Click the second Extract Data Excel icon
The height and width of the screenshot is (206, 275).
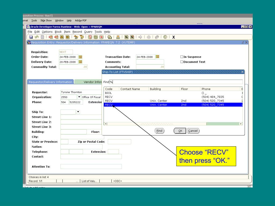click(x=132, y=37)
